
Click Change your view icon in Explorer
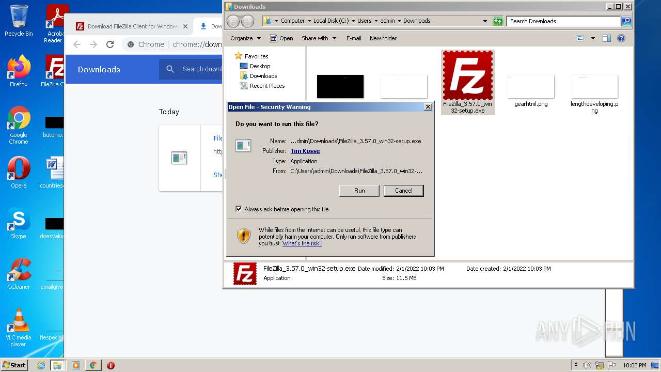580,38
